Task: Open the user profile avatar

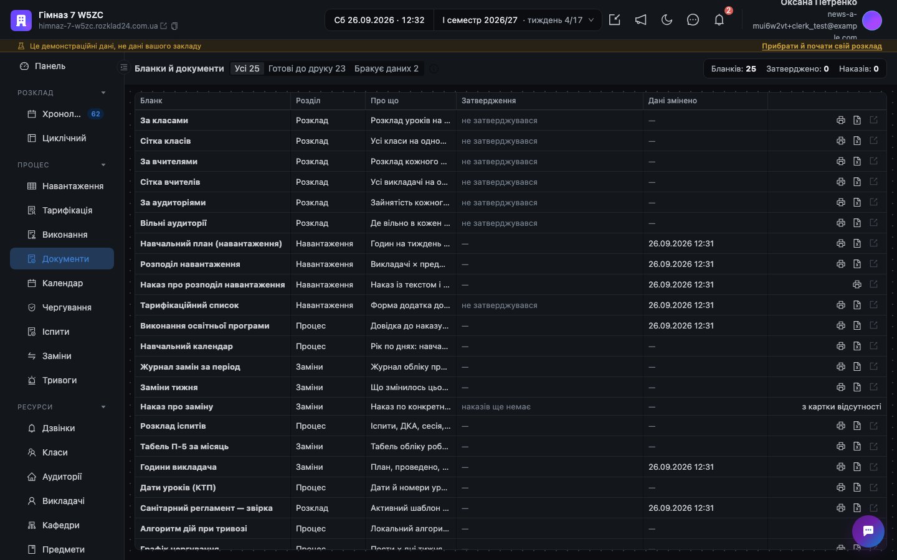Action: coord(872,21)
